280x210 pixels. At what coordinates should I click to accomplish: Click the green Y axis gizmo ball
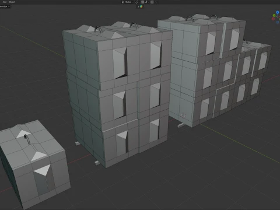coord(274,15)
